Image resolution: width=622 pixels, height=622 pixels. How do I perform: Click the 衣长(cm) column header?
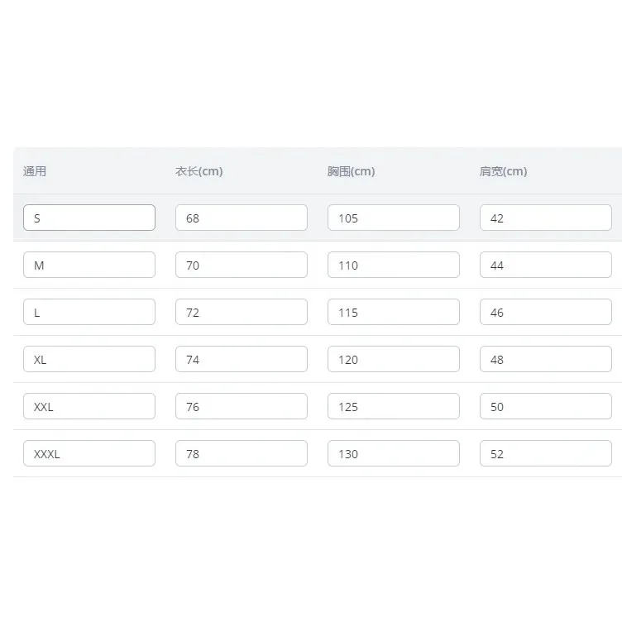(199, 171)
